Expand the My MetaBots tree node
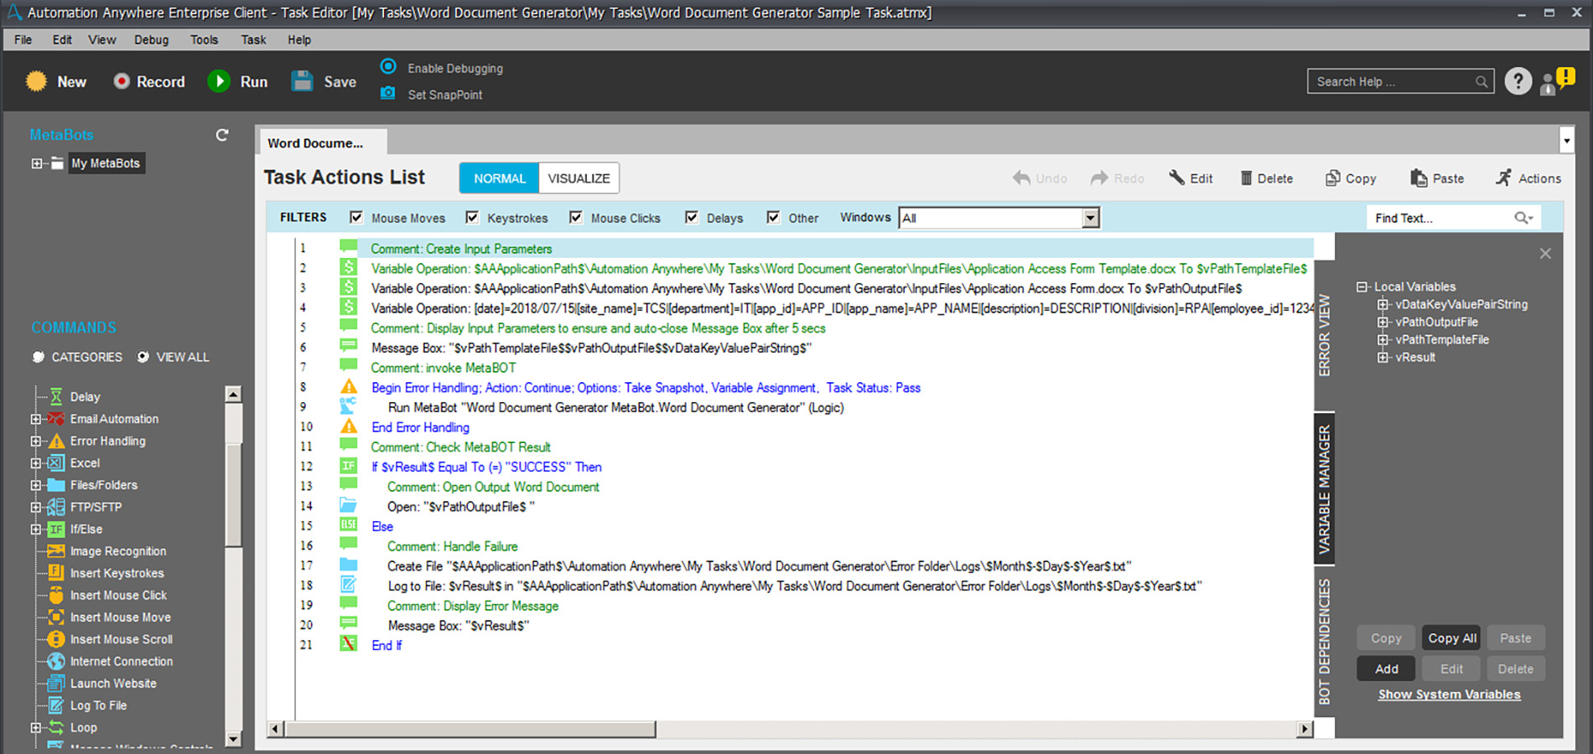The width and height of the screenshot is (1593, 754). point(37,163)
